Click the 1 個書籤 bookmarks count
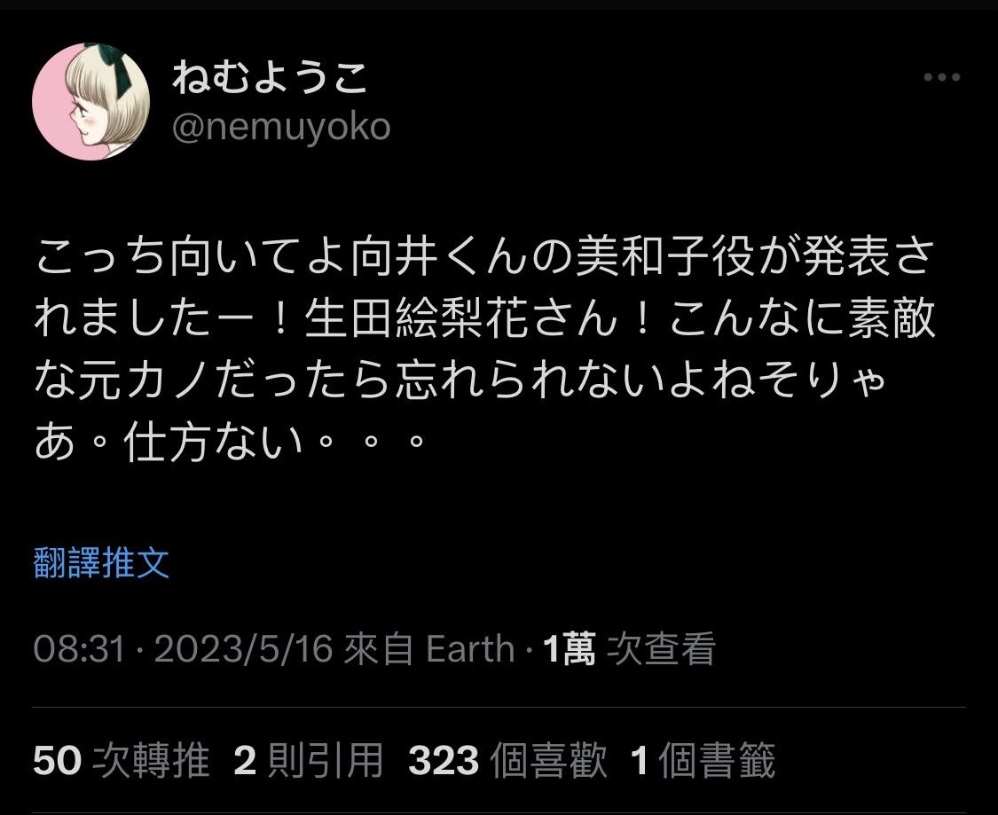Image resolution: width=998 pixels, height=815 pixels. (703, 760)
